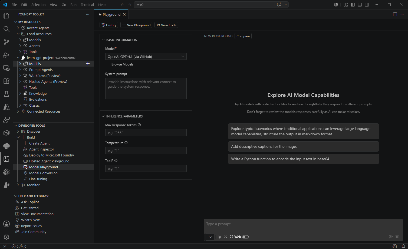Show info for Temperature parameter
The image size is (408, 249).
tap(126, 143)
